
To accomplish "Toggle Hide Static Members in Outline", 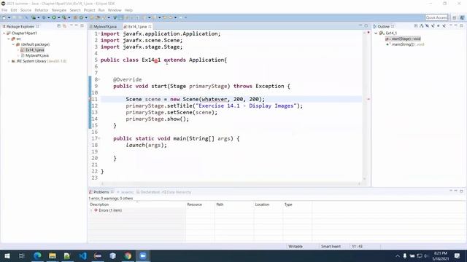I will click(433, 26).
